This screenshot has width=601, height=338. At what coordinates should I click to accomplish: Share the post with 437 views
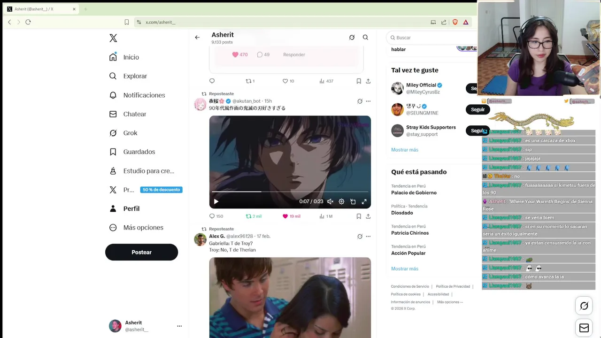point(368,81)
